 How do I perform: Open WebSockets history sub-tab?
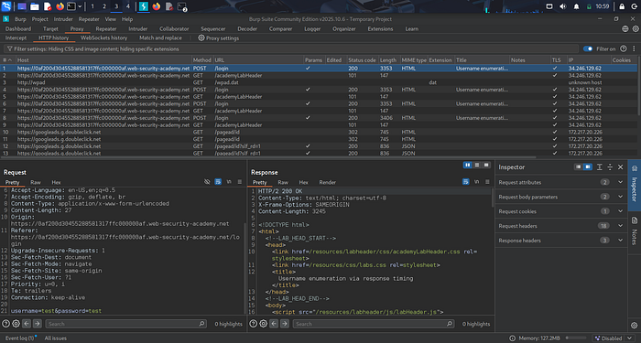click(103, 38)
